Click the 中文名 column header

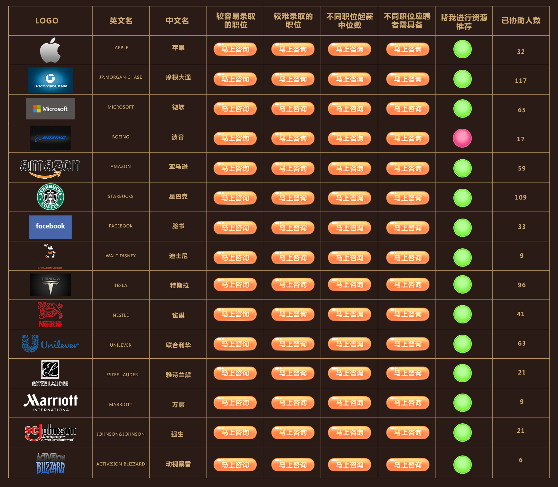tap(177, 21)
